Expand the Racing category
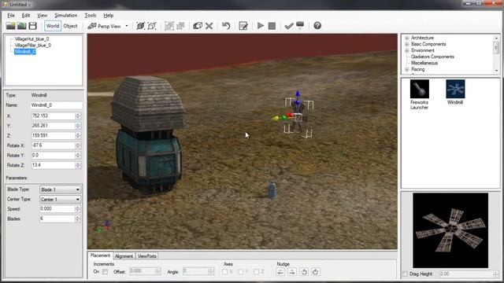Viewport: 504px width, 283px height. [407, 69]
